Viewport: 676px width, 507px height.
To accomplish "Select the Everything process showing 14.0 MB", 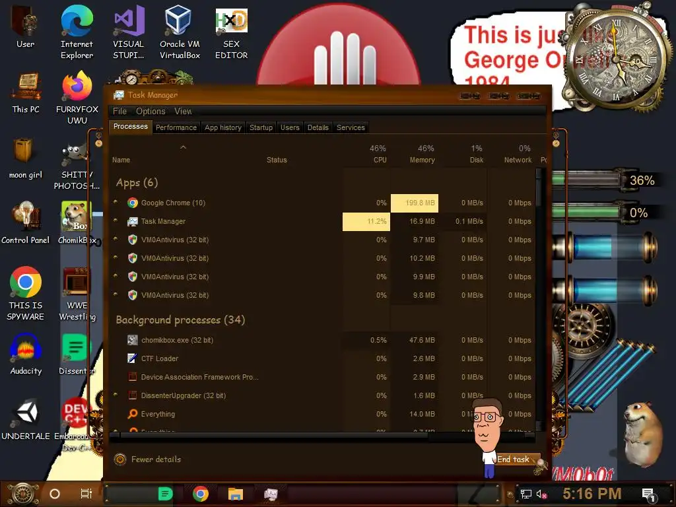I will (322, 415).
